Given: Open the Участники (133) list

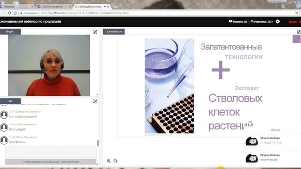Looking at the screenshot, I should 263,22.
